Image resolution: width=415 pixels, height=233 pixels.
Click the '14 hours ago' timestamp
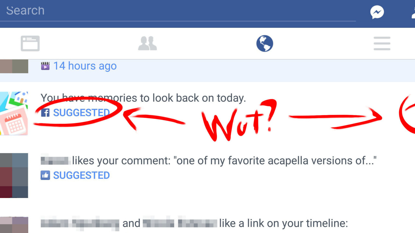coord(85,66)
